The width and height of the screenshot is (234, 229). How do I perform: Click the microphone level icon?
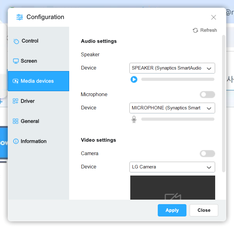coord(134,119)
